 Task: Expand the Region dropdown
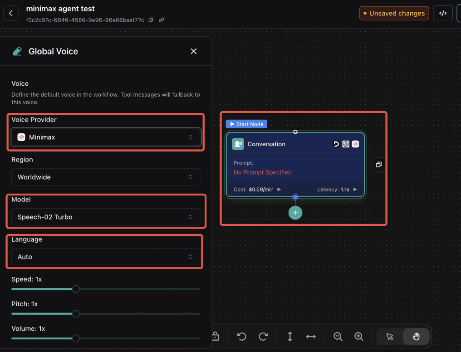click(x=106, y=177)
